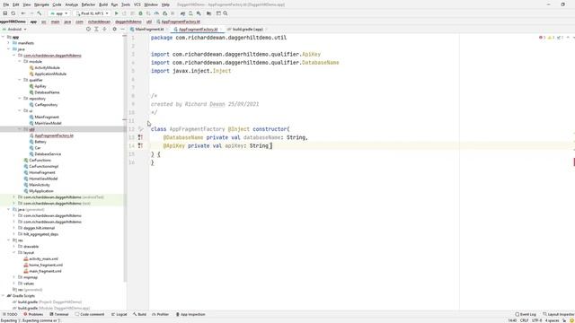Image resolution: width=575 pixels, height=323 pixels.
Task: Expand the manifests folder
Action: click(x=8, y=43)
